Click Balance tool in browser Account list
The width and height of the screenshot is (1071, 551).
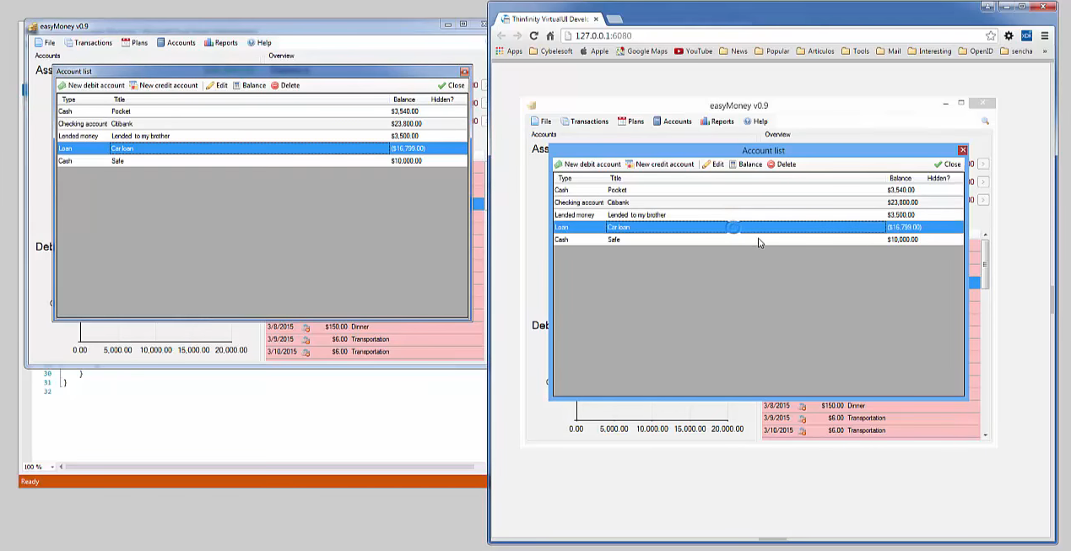(745, 165)
